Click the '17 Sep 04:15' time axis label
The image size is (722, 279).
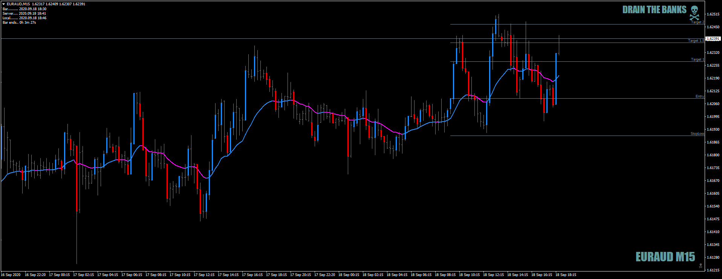108,275
